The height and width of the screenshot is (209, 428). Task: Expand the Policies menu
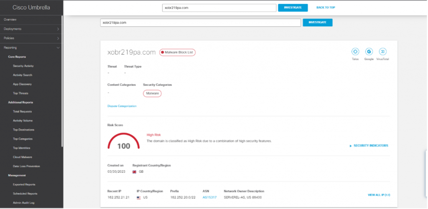click(31, 38)
